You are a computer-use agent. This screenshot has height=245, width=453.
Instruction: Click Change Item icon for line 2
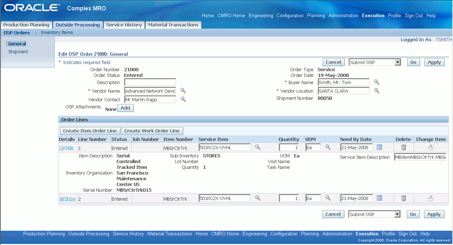(431, 198)
